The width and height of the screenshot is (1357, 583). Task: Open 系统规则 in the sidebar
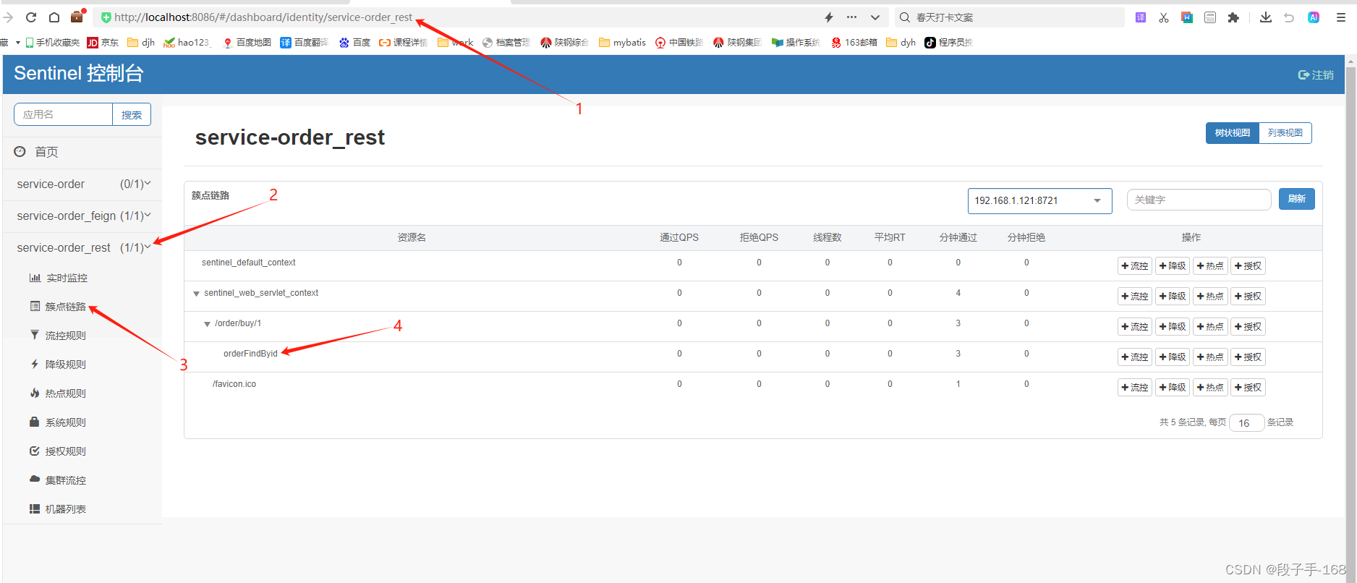click(58, 422)
